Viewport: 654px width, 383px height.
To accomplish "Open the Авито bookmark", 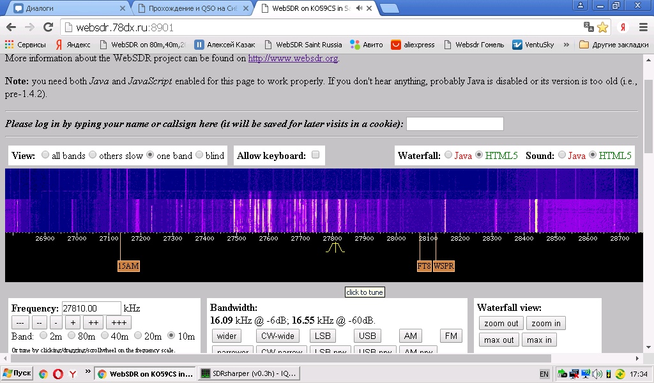I will point(367,45).
